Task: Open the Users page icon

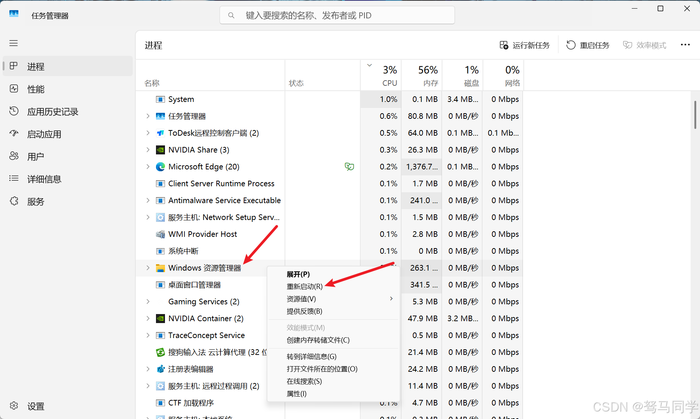Action: click(14, 156)
